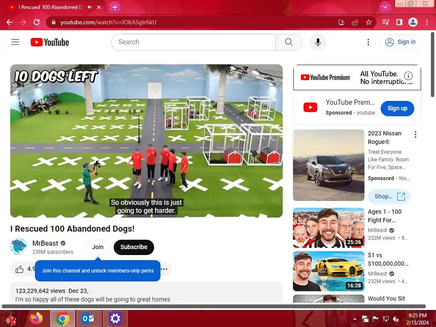Image resolution: width=436 pixels, height=327 pixels.
Task: Click the ad info icon on Premium banner
Action: pyautogui.click(x=408, y=76)
